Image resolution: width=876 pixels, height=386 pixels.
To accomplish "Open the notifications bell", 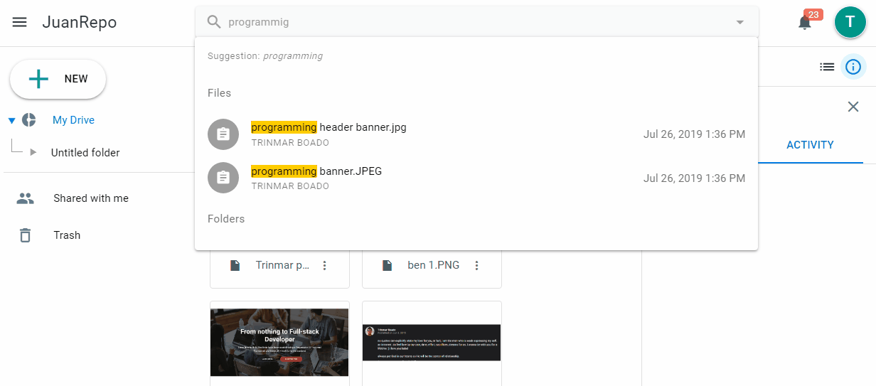I will pyautogui.click(x=804, y=23).
